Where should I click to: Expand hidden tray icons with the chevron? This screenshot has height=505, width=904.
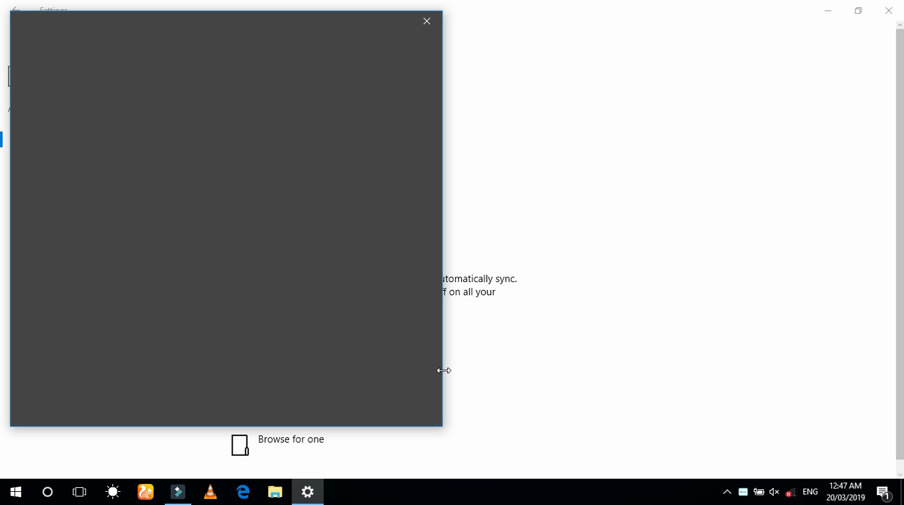pos(727,491)
